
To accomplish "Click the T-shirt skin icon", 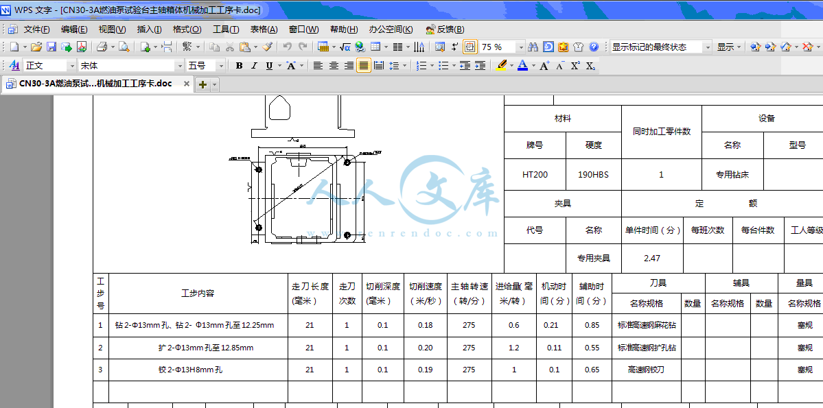I will [x=579, y=47].
